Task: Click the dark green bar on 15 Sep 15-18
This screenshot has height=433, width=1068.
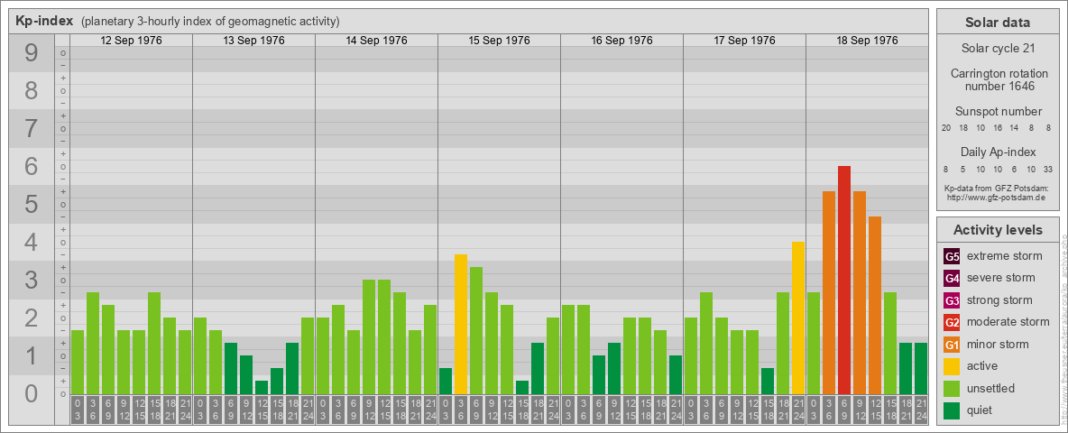Action: pos(522,387)
